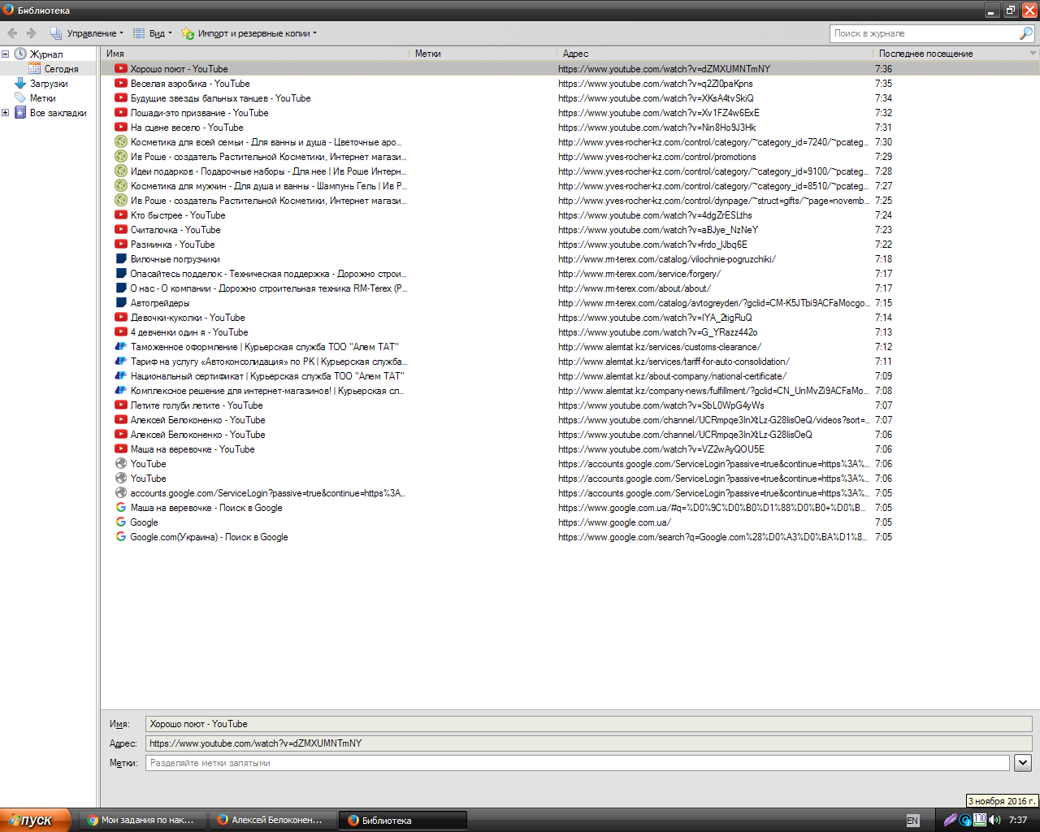Click the volume speaker tray icon
This screenshot has width=1040, height=832.
[x=995, y=820]
